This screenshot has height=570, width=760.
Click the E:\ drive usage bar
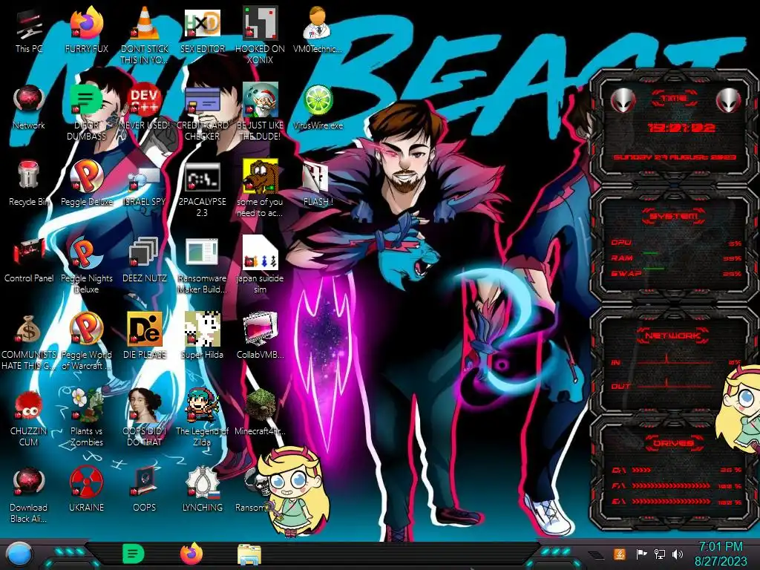[677, 502]
